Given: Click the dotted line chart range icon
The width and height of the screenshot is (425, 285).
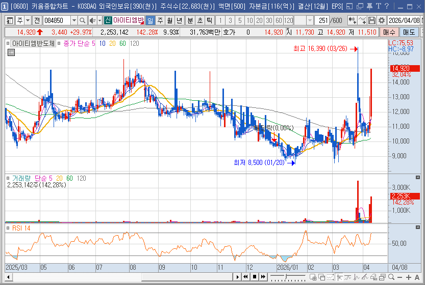Looking at the screenshot, I should point(331,277).
